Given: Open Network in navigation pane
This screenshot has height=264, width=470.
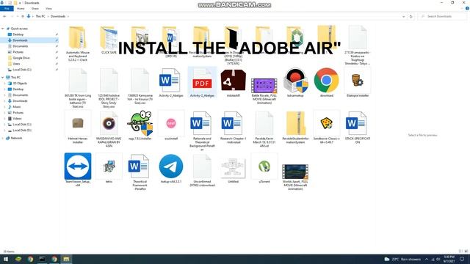Looking at the screenshot, I should pyautogui.click(x=16, y=138).
